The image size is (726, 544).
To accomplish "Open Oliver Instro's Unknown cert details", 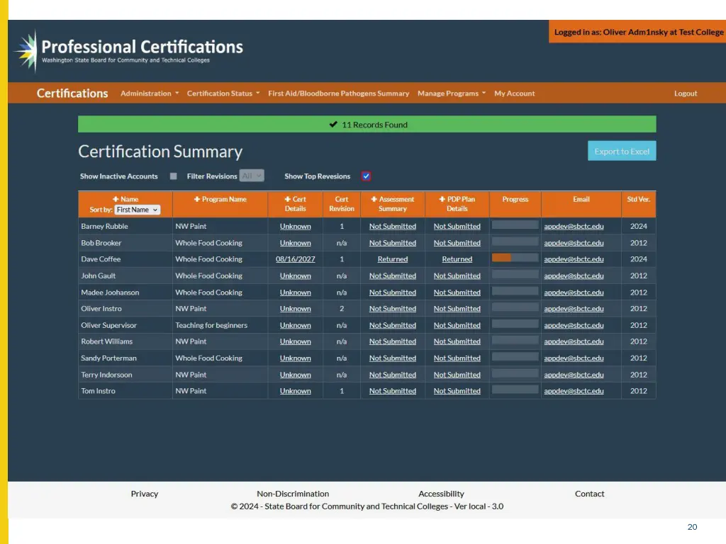I will 296,309.
